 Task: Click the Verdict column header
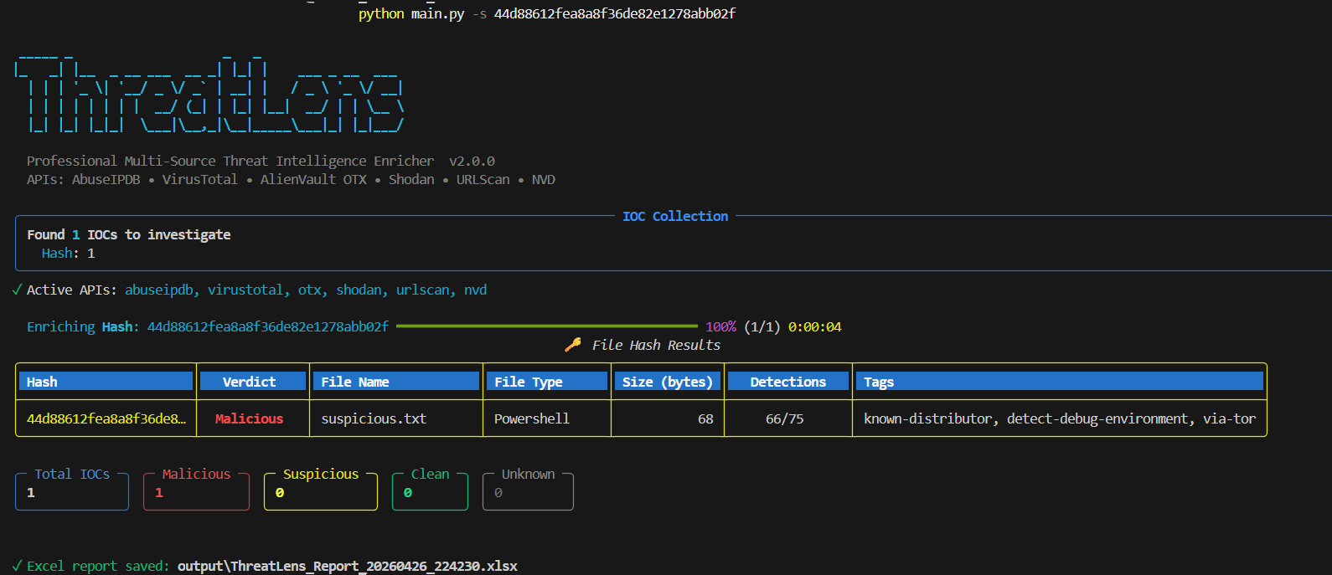click(x=253, y=382)
